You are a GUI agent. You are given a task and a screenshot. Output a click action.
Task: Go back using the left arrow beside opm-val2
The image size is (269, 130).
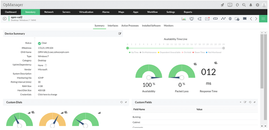point(4,19)
